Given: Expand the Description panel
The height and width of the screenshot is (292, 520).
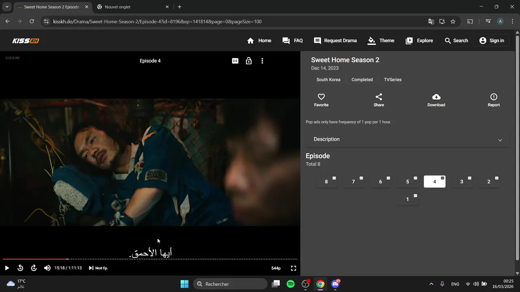Looking at the screenshot, I should (407, 139).
